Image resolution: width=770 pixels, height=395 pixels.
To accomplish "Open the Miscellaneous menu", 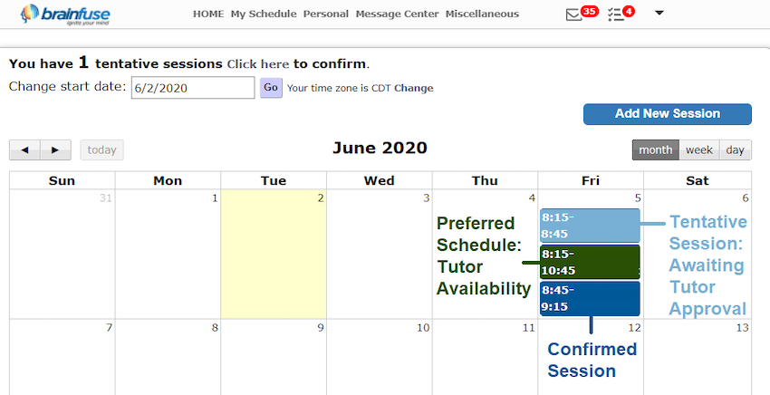I will 482,14.
